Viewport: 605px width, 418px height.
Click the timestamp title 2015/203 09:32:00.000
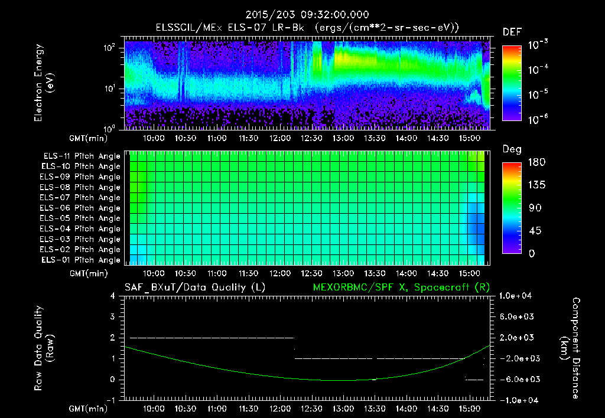coord(307,15)
